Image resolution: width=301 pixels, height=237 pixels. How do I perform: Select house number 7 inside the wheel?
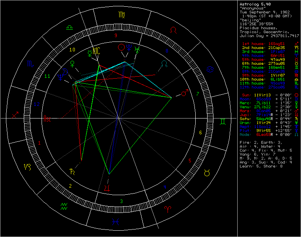(x=198, y=94)
